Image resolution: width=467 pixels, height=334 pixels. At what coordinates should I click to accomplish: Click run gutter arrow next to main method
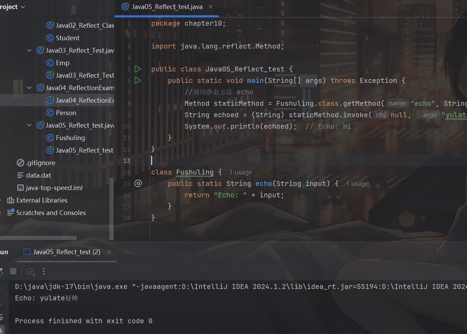[138, 80]
